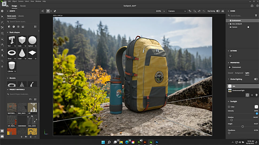
Task: Select the Environment light entry
Action: tap(242, 90)
